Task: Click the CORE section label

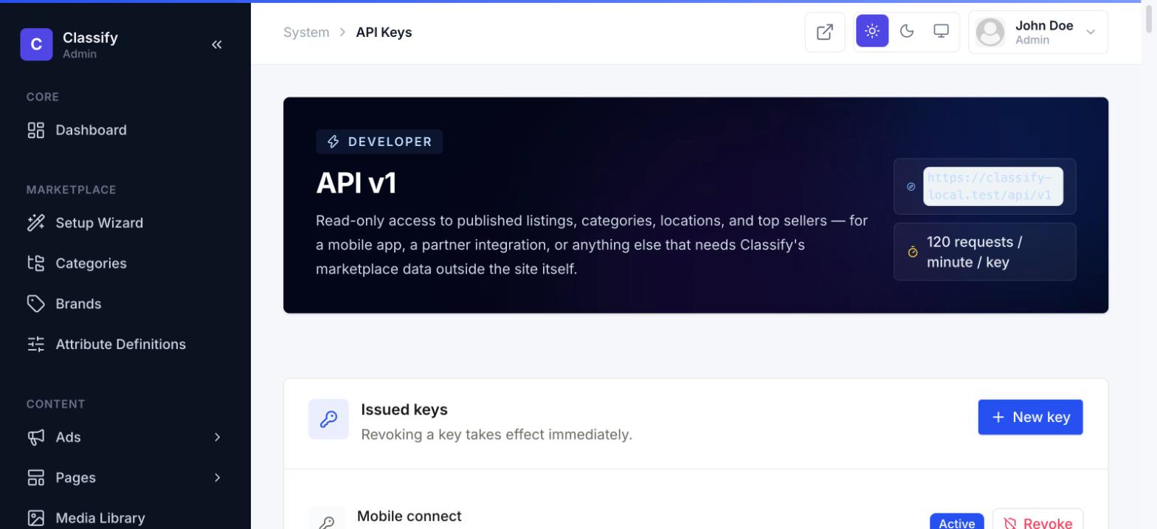Action: (x=43, y=97)
